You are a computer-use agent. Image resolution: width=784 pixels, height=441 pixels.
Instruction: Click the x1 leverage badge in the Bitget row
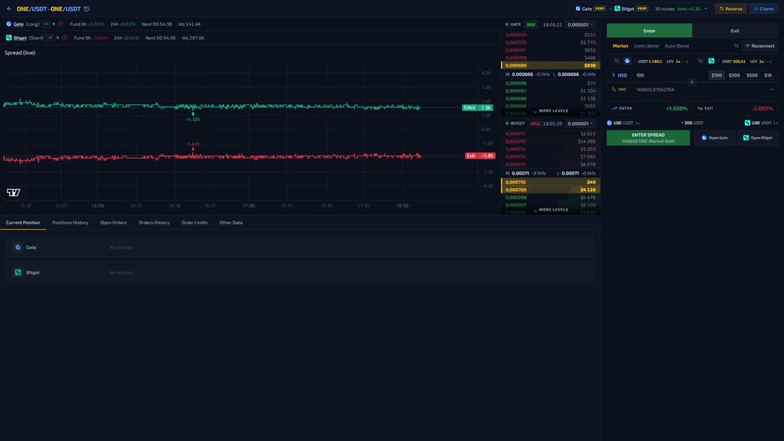tap(50, 38)
